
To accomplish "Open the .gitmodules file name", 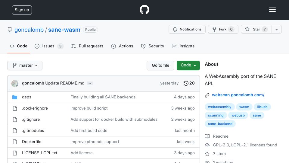I will (33, 131).
